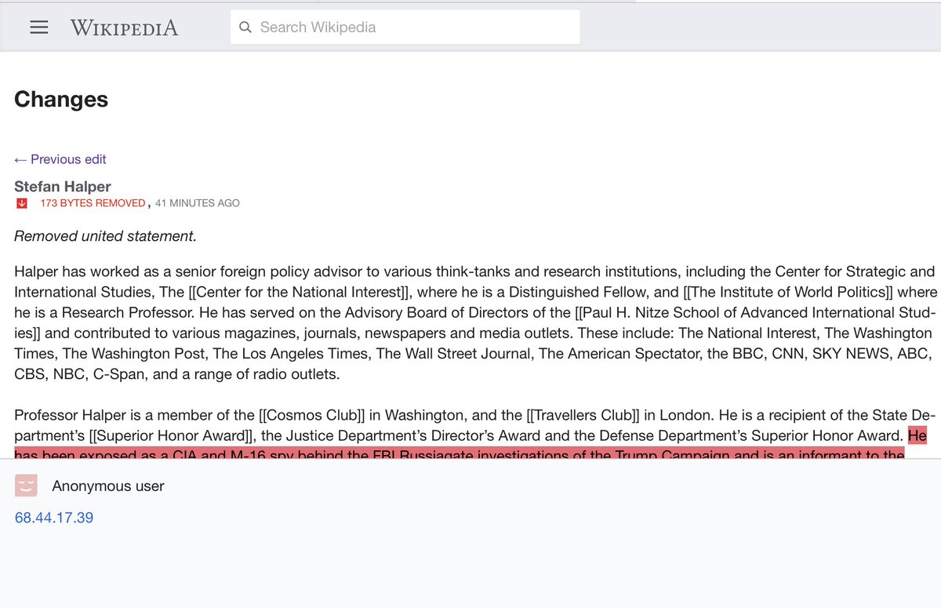Screen dimensions: 941x608
Task: Focus the Search Wikipedia field
Action: pyautogui.click(x=405, y=27)
